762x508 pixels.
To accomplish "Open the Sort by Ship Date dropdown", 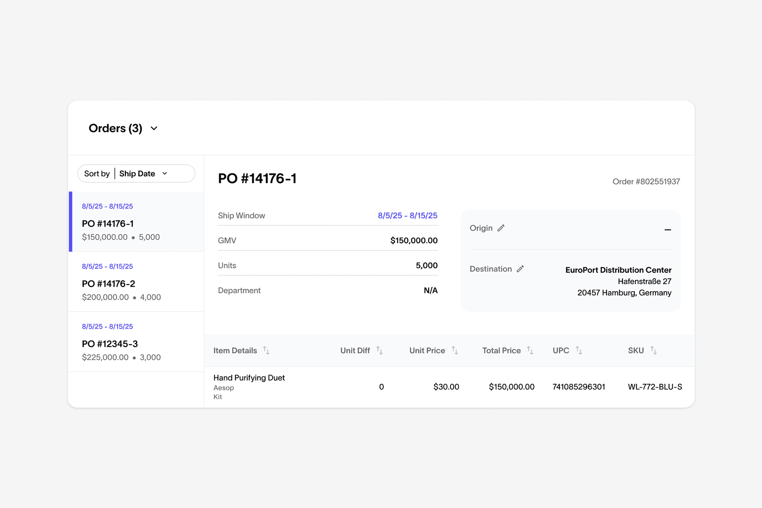I will (x=137, y=174).
